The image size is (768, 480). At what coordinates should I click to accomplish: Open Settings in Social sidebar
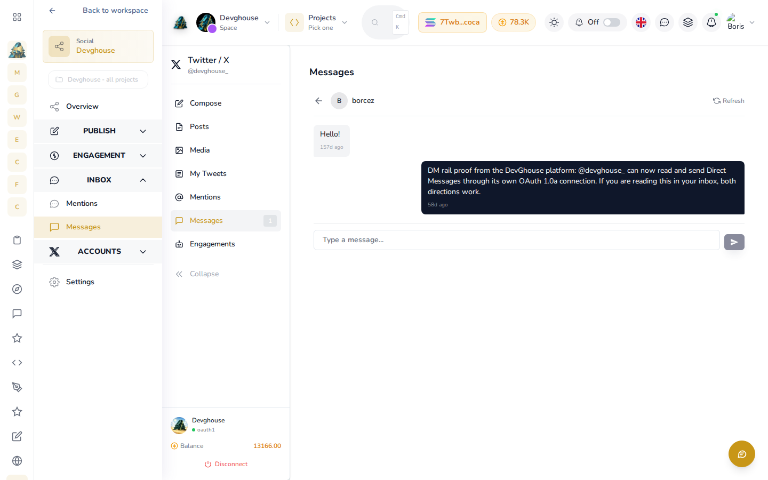[98, 282]
